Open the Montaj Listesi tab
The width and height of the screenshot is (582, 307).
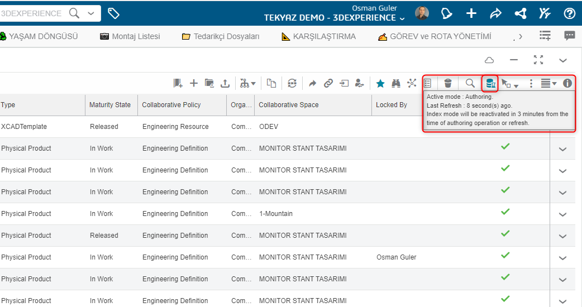(130, 36)
